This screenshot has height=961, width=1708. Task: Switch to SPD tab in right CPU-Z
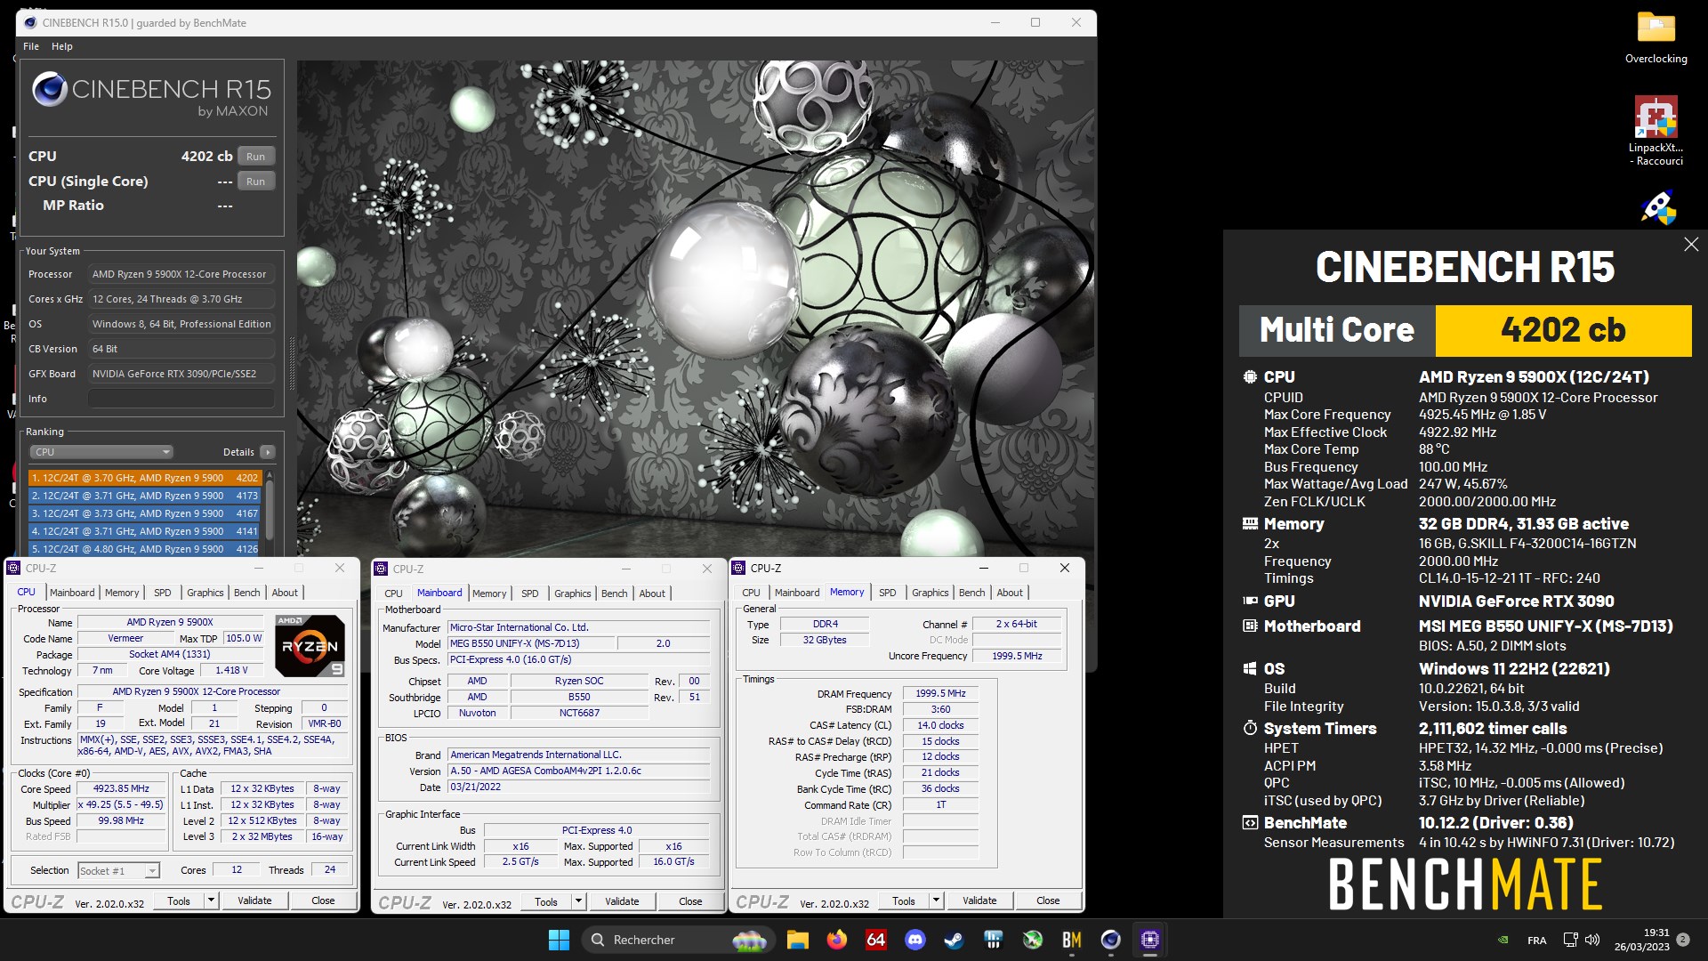coord(887,593)
